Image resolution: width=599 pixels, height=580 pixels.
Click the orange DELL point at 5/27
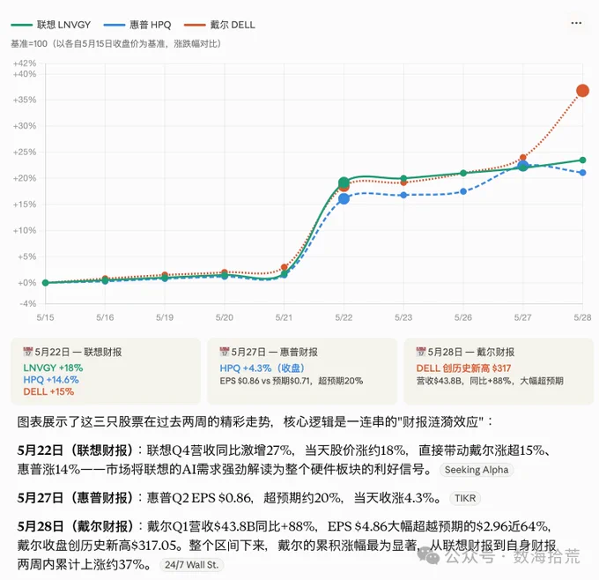point(522,158)
